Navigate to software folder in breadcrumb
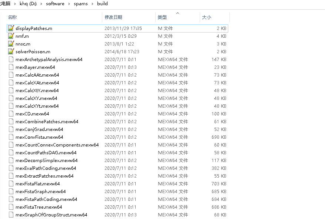 55,4
